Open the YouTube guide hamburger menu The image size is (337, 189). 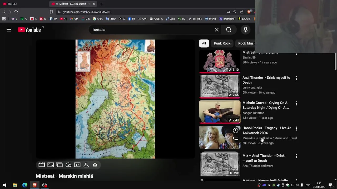9,30
